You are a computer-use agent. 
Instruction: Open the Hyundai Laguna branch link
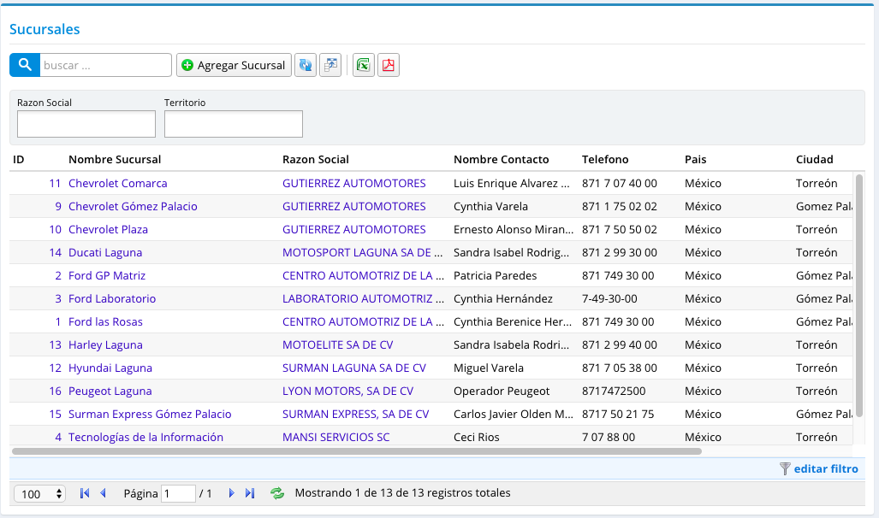coord(110,368)
